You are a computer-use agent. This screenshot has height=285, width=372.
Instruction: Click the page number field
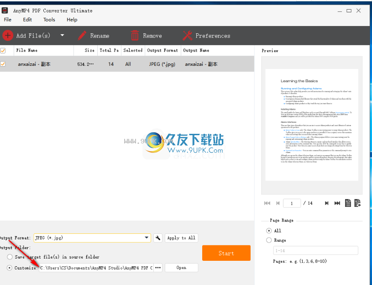pos(292,203)
